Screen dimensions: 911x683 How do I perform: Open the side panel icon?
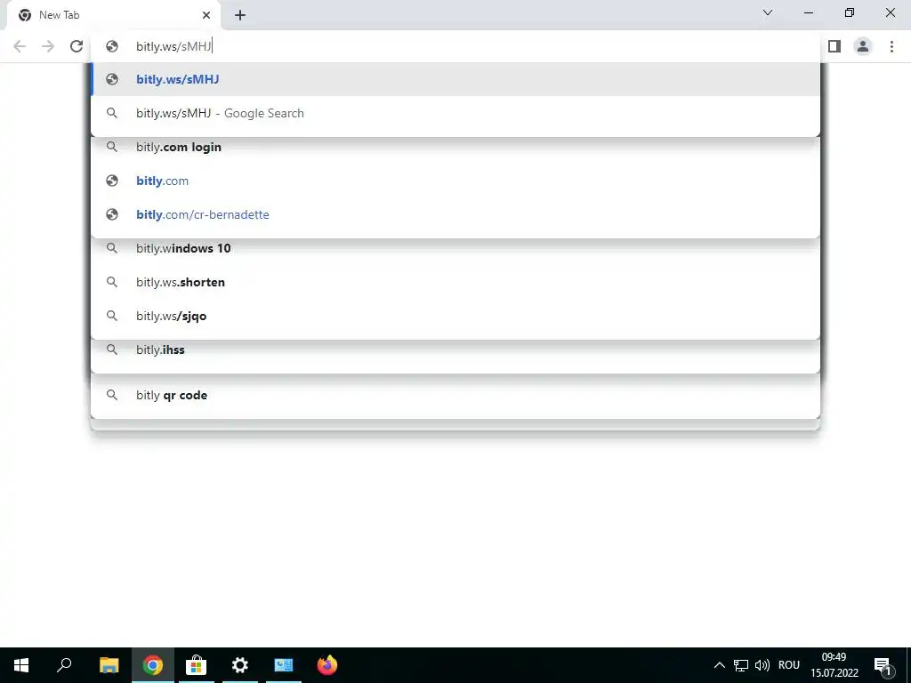click(x=834, y=46)
